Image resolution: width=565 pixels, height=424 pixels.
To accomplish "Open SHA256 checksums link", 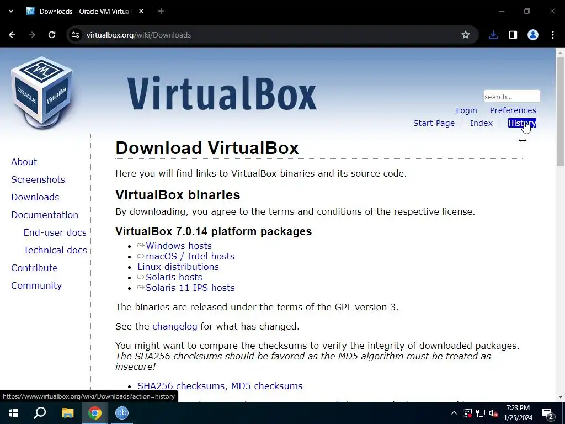I will (x=182, y=386).
